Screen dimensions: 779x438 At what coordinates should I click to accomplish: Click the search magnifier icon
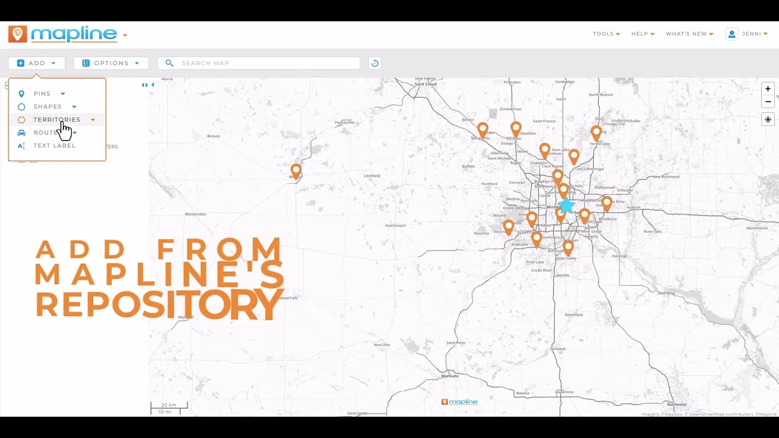pyautogui.click(x=169, y=63)
